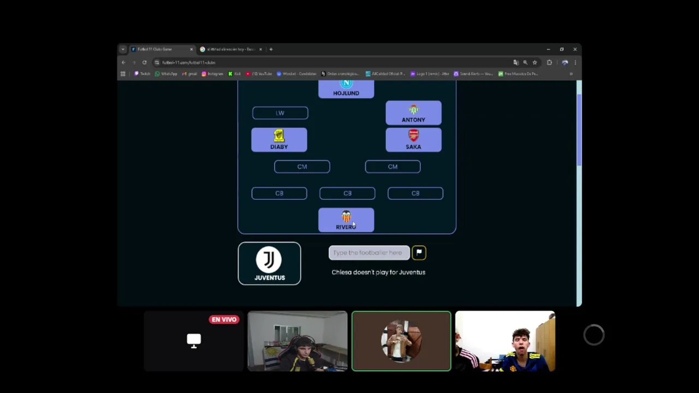Open the tab search dropdown arrow
The width and height of the screenshot is (699, 393).
[x=123, y=49]
